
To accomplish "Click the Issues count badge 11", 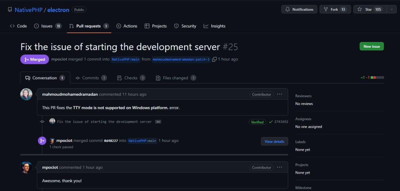I will click(58, 26).
